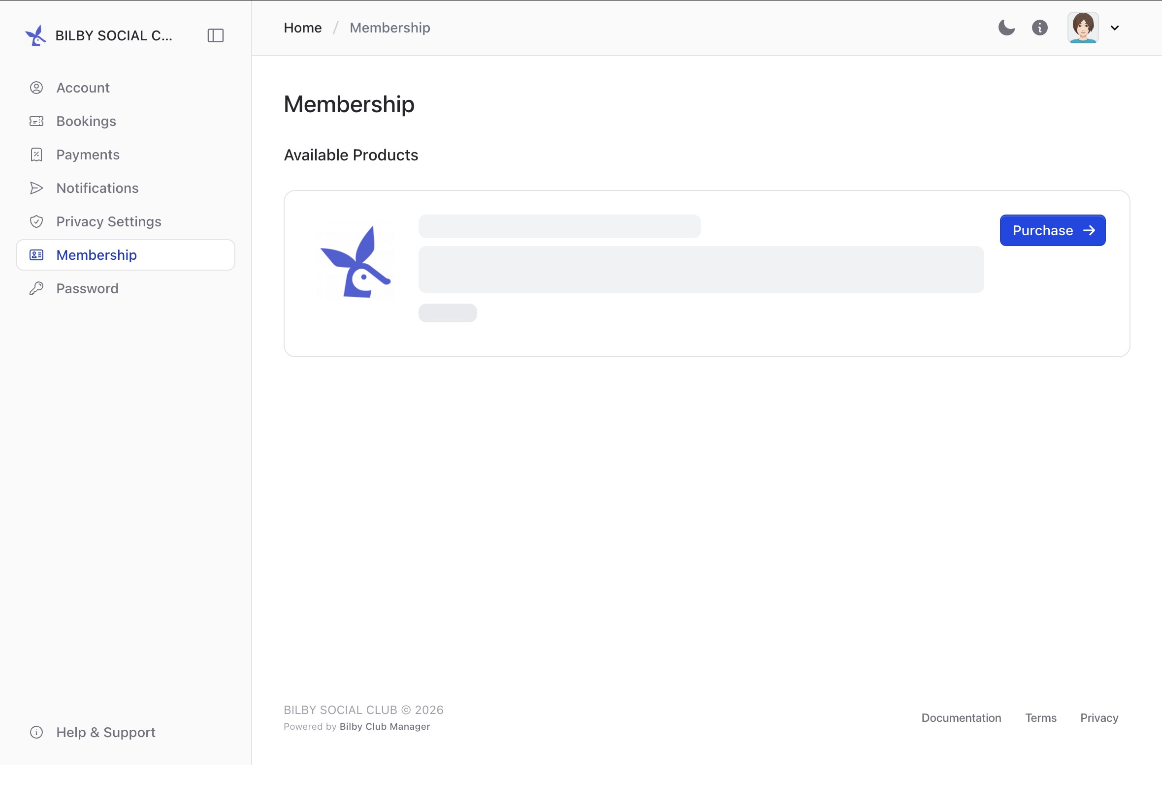Click the Notifications paper plane icon
This screenshot has height=807, width=1162.
(x=36, y=187)
